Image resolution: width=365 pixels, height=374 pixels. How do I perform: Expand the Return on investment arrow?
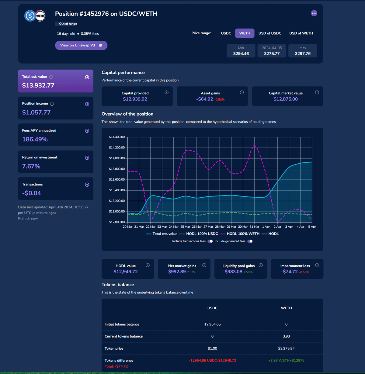coord(87,158)
